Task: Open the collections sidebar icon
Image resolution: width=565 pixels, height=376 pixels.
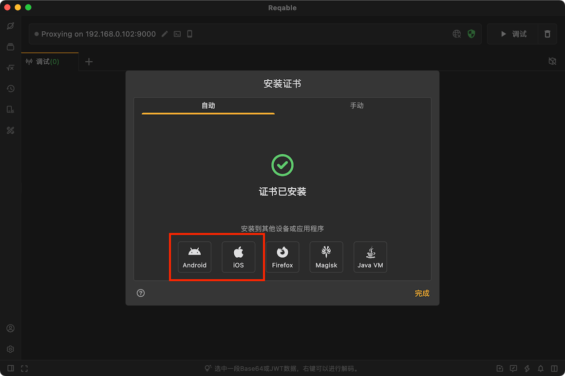Action: tap(10, 47)
